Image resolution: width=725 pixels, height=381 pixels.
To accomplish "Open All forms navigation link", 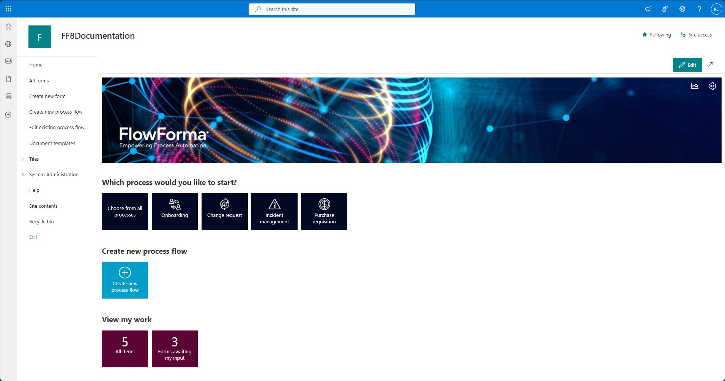I will tap(39, 81).
